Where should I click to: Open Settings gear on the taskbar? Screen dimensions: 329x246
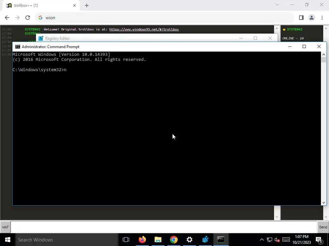(190, 240)
